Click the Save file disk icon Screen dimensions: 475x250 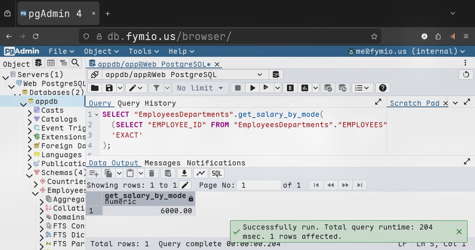(109, 88)
